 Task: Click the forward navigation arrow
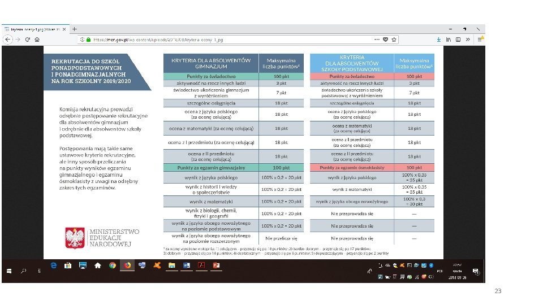pyautogui.click(x=18, y=40)
